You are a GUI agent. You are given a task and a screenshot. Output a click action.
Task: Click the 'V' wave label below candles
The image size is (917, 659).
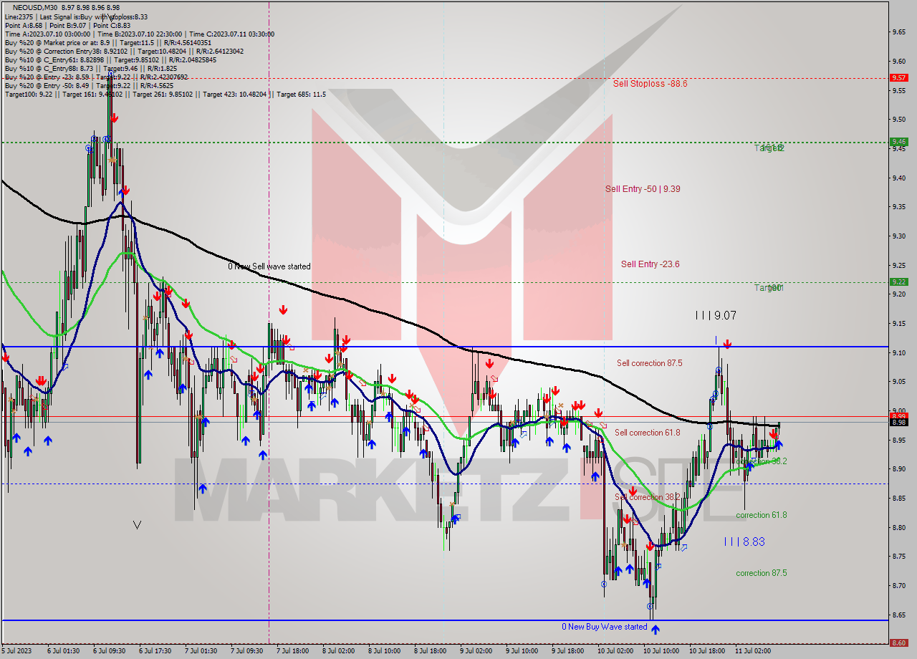pos(137,525)
